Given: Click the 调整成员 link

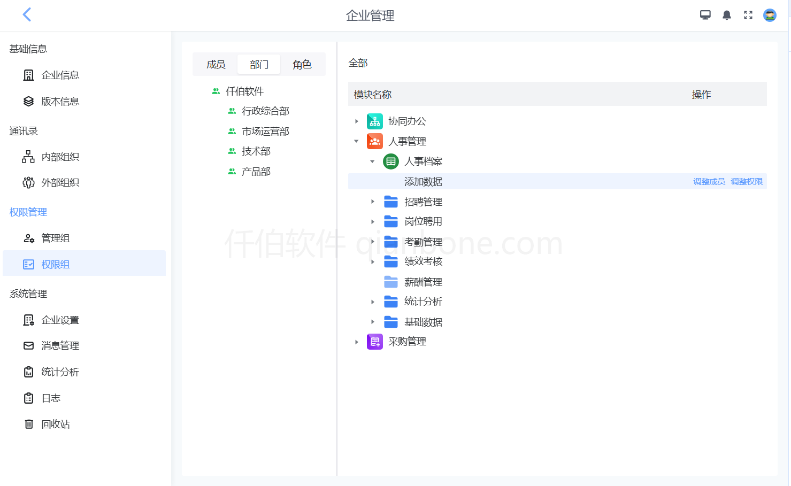Looking at the screenshot, I should [x=709, y=181].
